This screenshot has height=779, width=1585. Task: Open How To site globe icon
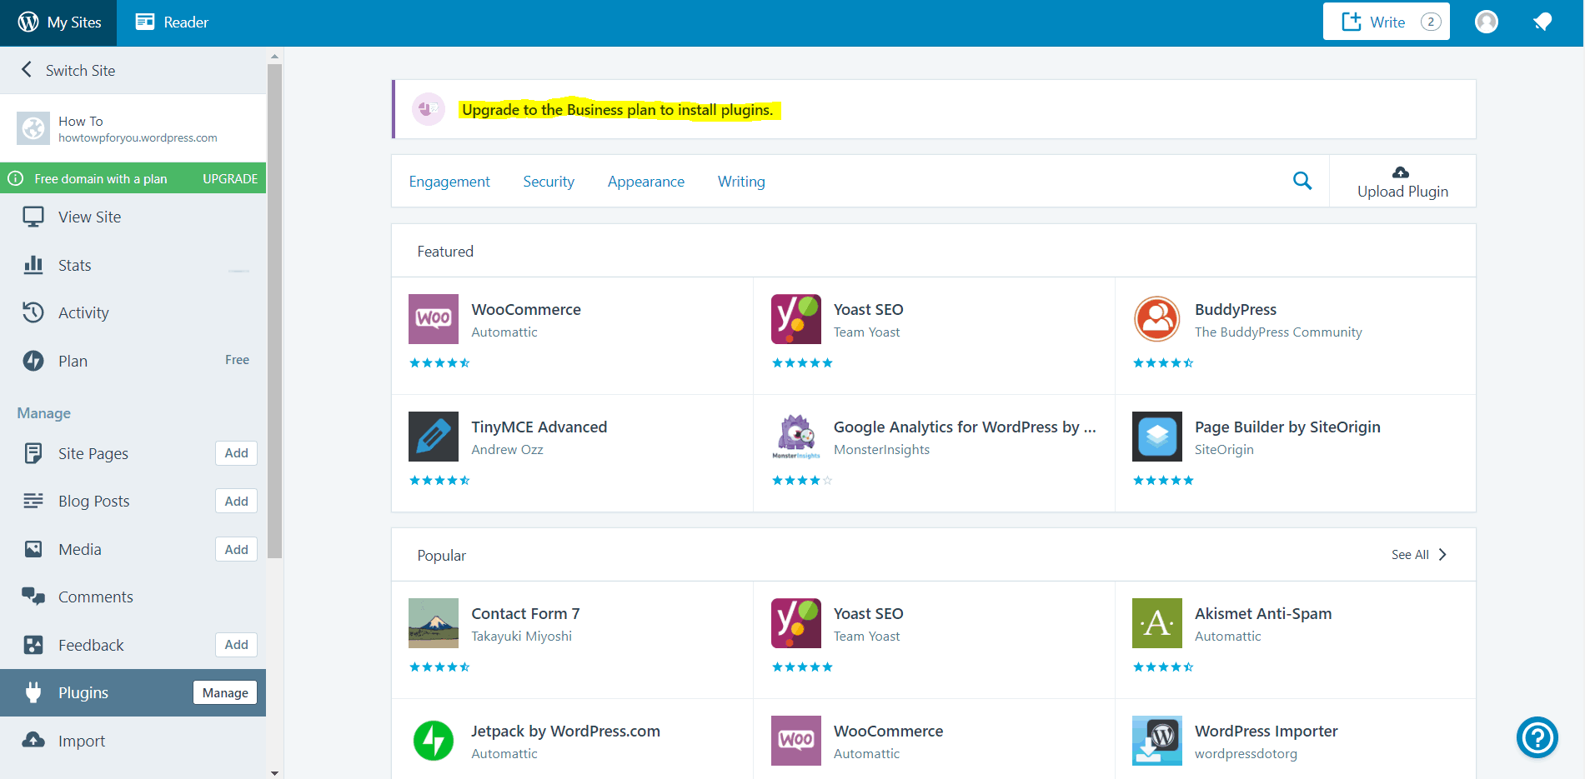(x=33, y=128)
